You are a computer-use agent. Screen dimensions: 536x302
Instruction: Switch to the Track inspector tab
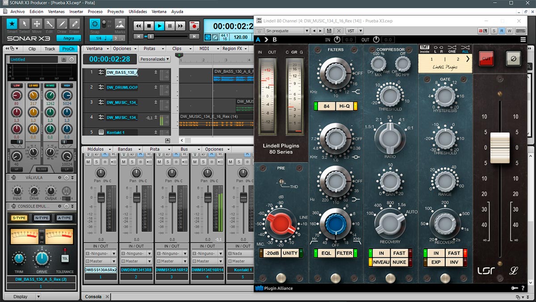coord(50,49)
